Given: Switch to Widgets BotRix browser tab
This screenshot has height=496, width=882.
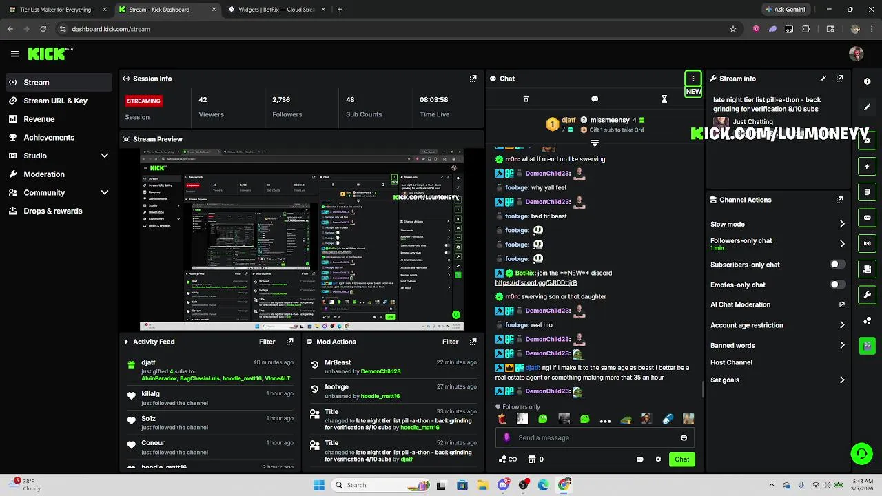Looking at the screenshot, I should click(276, 10).
